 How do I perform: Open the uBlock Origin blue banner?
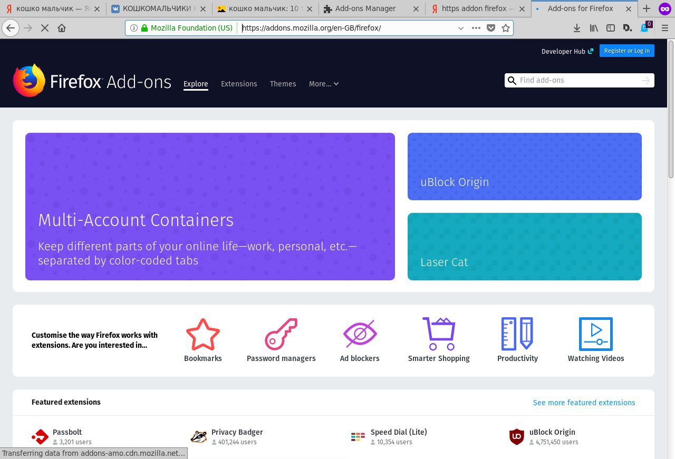coord(525,167)
